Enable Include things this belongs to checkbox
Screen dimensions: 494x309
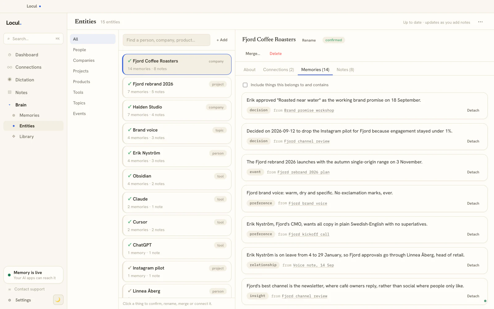click(x=245, y=85)
